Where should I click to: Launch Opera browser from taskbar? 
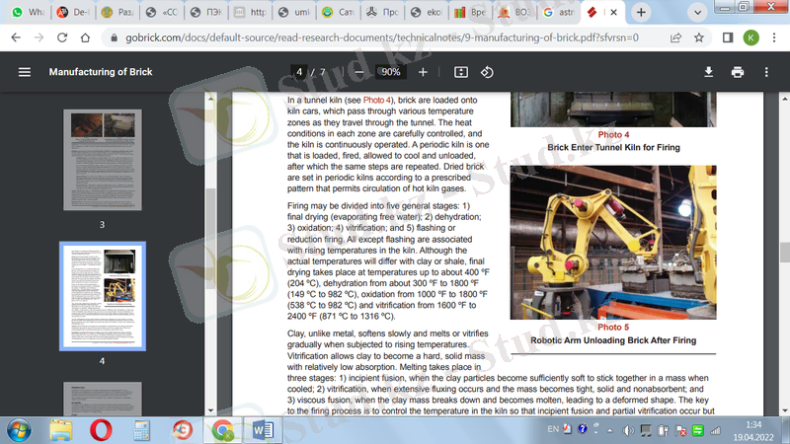(x=102, y=431)
